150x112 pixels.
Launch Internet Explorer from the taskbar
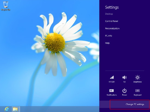coord(7,109)
